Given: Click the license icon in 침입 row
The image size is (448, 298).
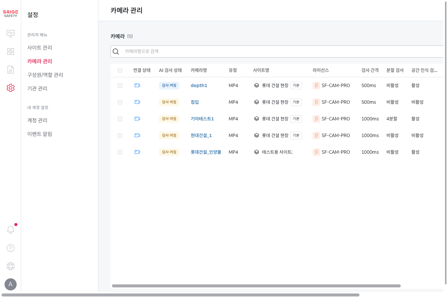Looking at the screenshot, I should point(316,102).
